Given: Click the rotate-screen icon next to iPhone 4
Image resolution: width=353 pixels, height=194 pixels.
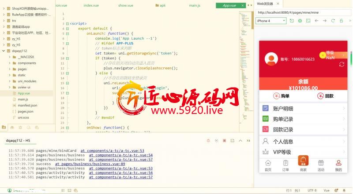Looking at the screenshot, I should click(292, 21).
